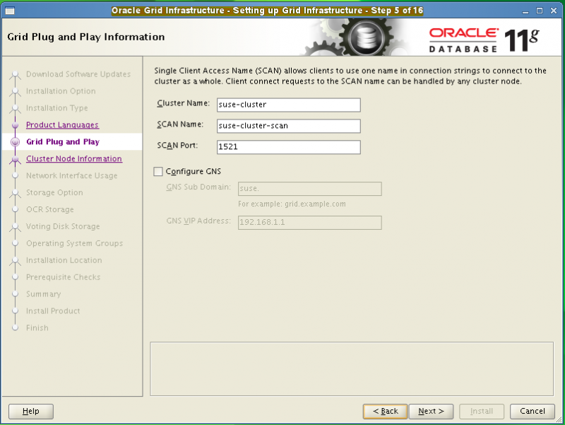Click the Grid Plug and Play milestone marker
Viewport: 565px width, 425px height.
16,141
